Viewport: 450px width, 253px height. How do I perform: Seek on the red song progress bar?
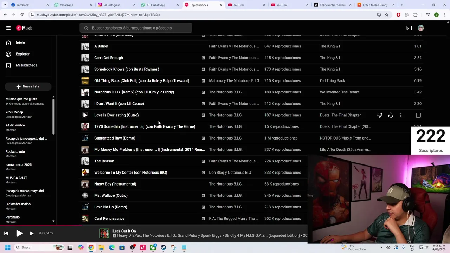click(x=154, y=225)
